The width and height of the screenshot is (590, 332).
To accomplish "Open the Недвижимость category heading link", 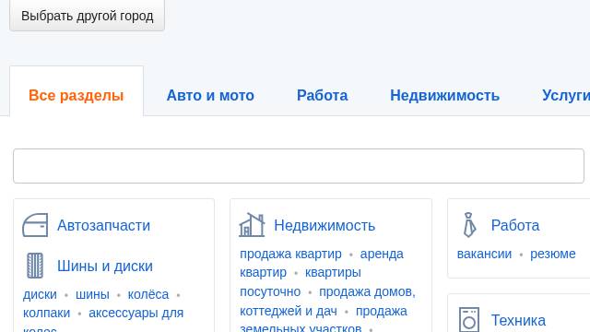I will [324, 225].
